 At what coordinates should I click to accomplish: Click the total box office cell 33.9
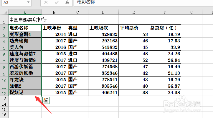(165, 47)
